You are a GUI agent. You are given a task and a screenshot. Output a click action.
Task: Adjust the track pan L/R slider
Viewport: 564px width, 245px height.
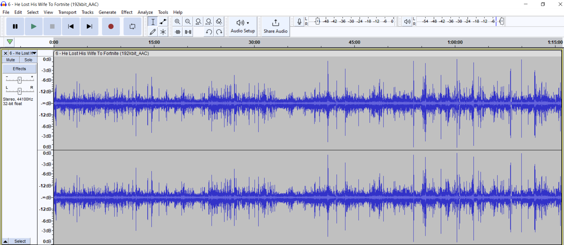click(x=20, y=91)
